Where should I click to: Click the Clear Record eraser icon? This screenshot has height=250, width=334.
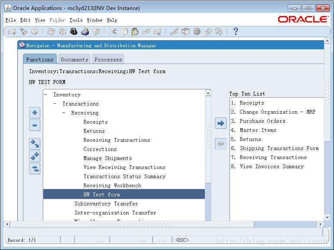click(146, 32)
